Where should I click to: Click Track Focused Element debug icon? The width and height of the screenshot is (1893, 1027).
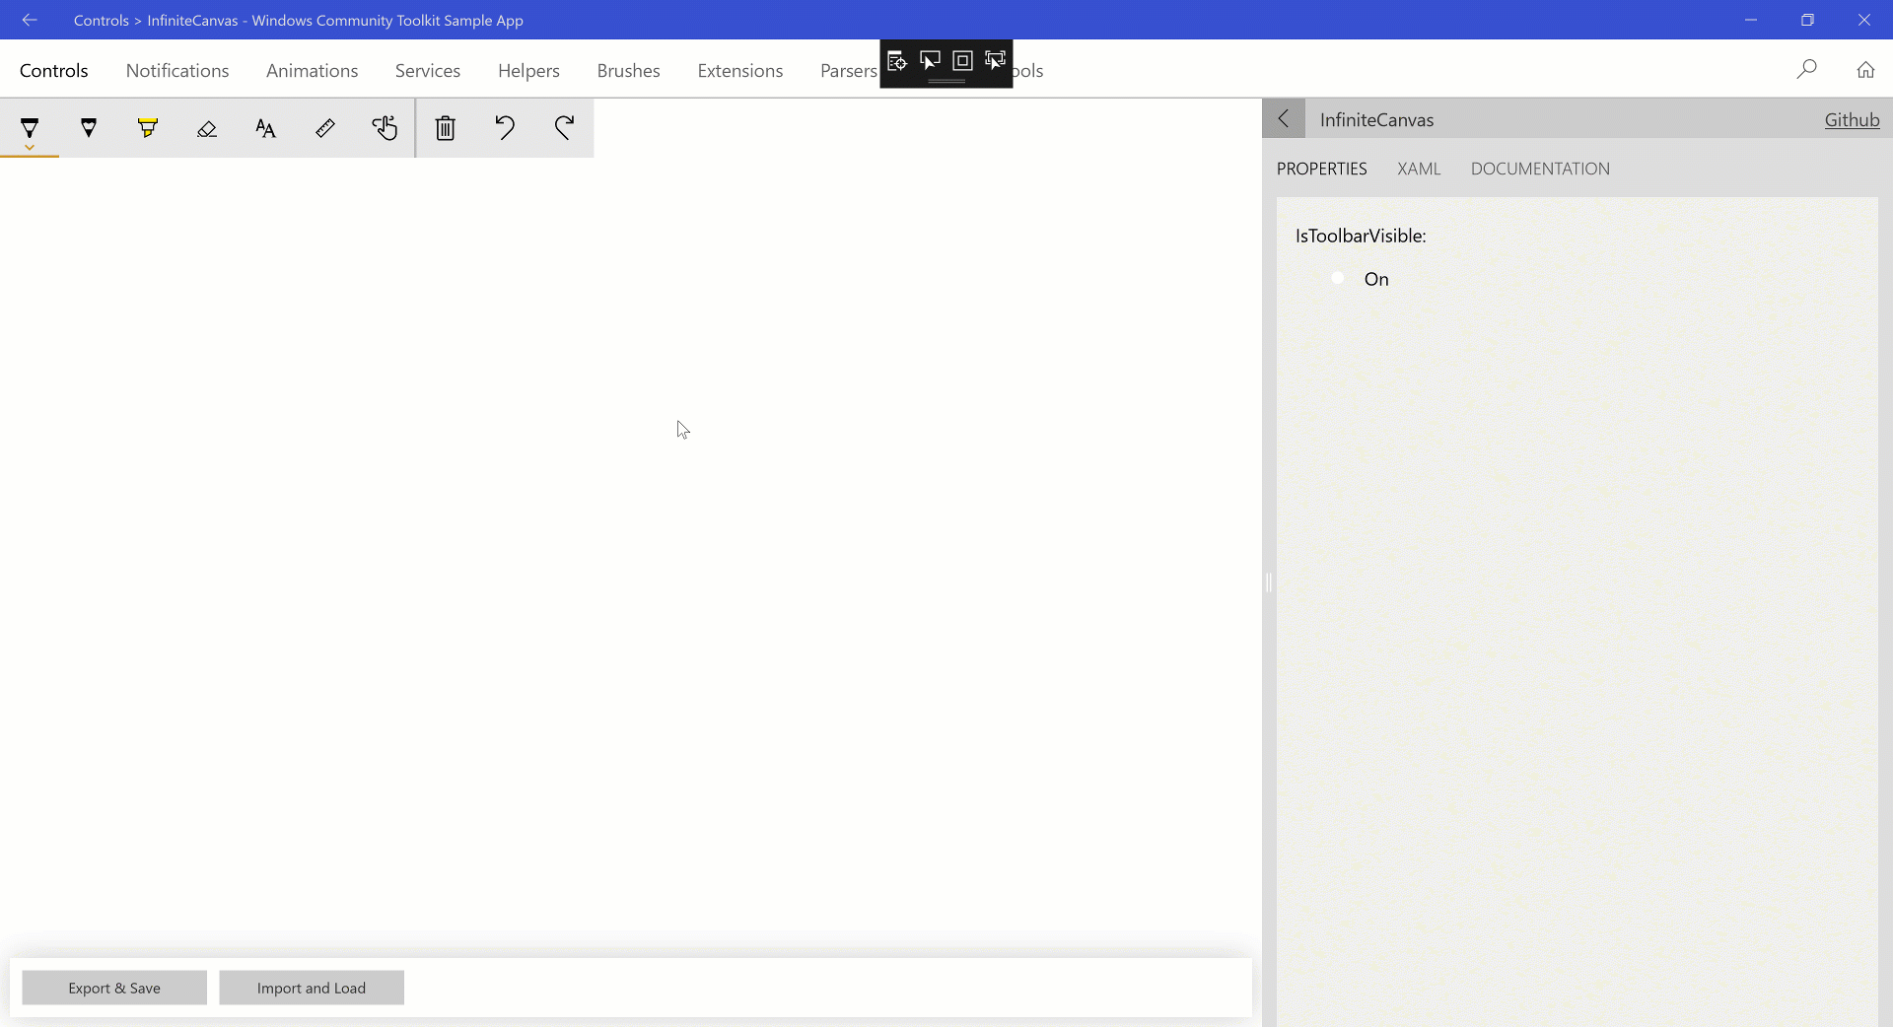995,61
